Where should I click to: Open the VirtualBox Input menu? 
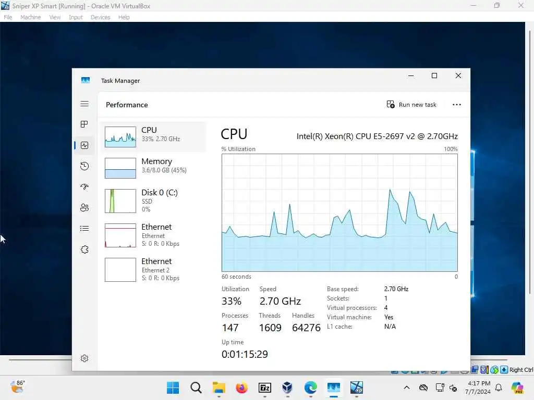(x=76, y=17)
